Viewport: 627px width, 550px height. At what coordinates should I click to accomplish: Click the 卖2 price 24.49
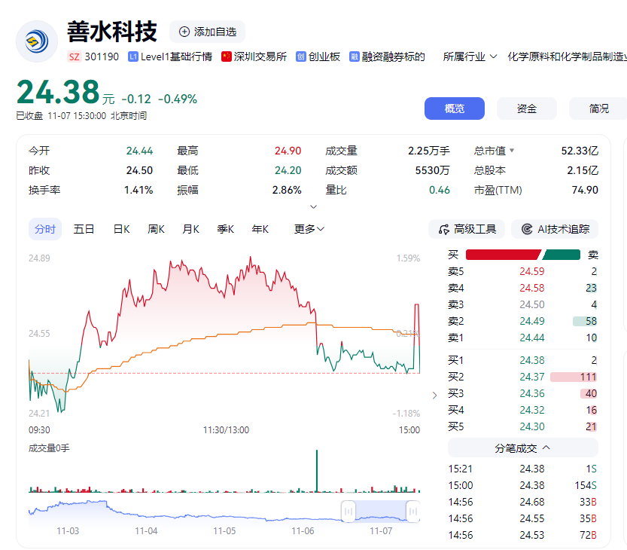(532, 321)
